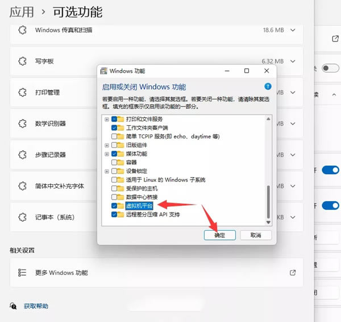Toggle the 打印和文件服务 checkbox
Viewport: 341px width, 322px height.
[114, 119]
